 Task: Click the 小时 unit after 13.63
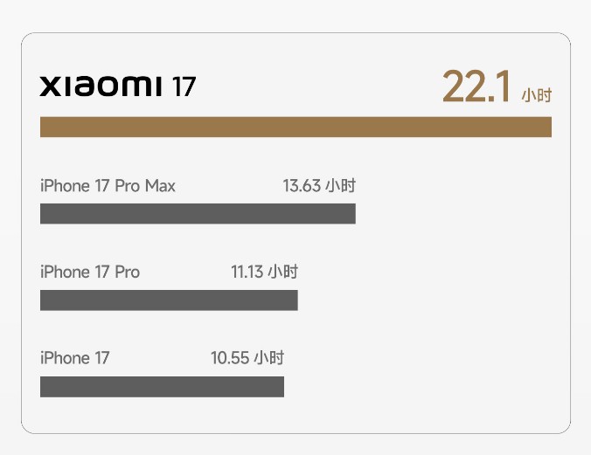(341, 186)
